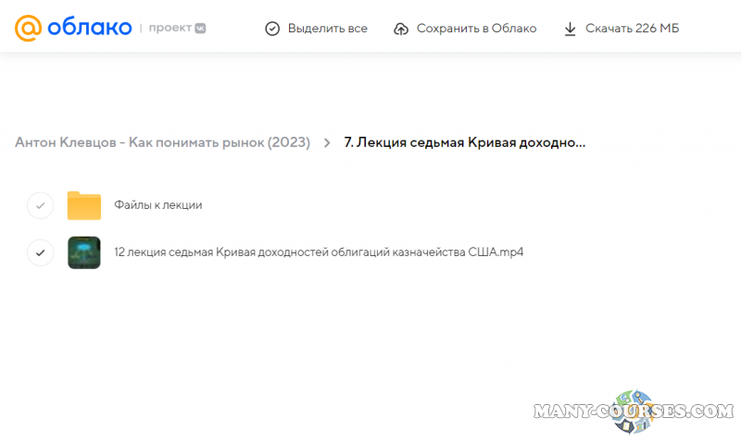Viewport: 741px width, 442px height.
Task: Choose Выделить все in the toolbar
Action: point(327,29)
